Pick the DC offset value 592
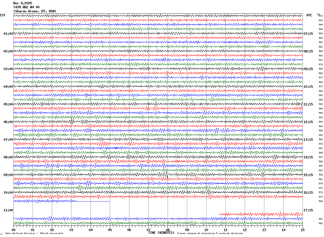Image resolution: width=324 pixels, height=237 pixels. (321, 175)
